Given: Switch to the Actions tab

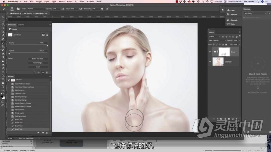Looking at the screenshot, I should (x=21, y=25).
